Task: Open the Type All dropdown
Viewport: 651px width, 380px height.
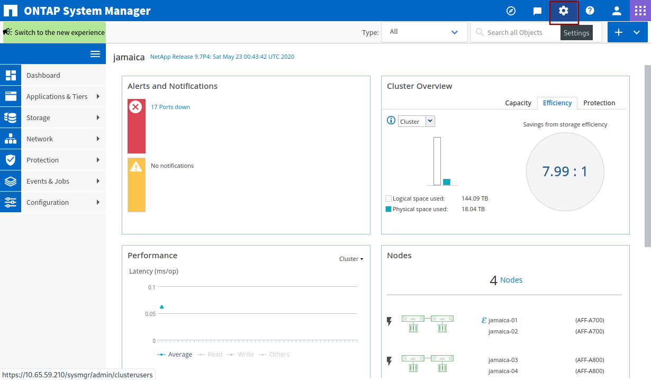Action: pyautogui.click(x=424, y=32)
